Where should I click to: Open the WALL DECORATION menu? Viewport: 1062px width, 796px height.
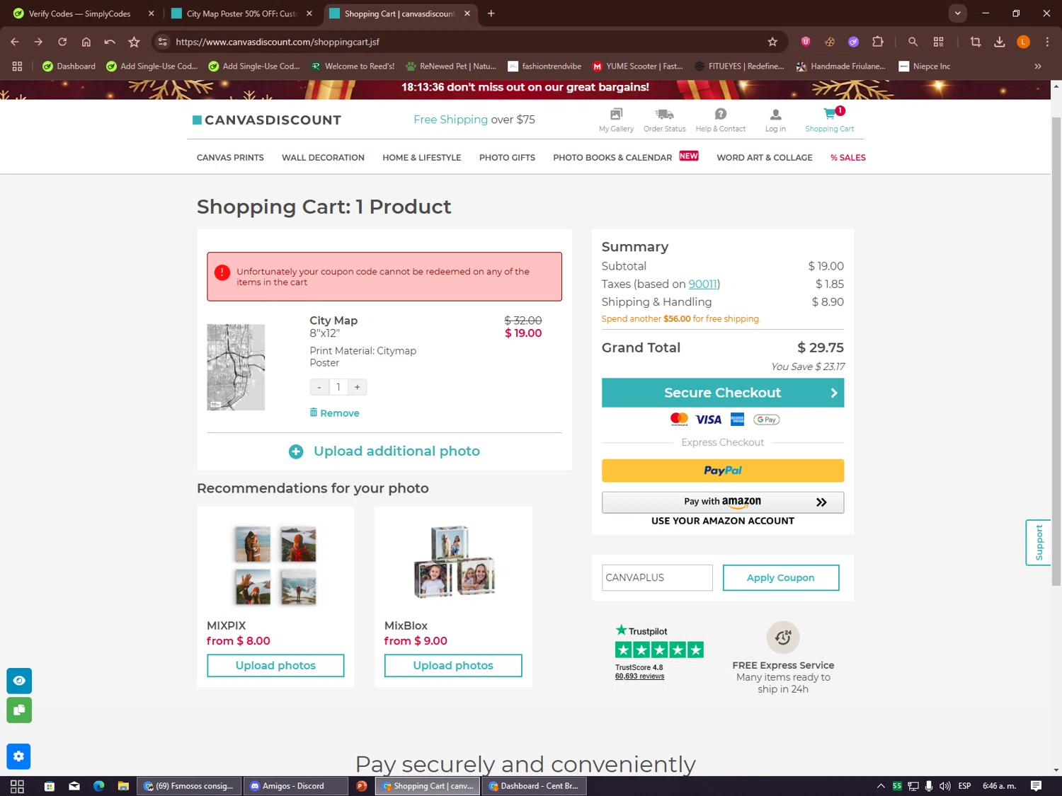coord(323,158)
